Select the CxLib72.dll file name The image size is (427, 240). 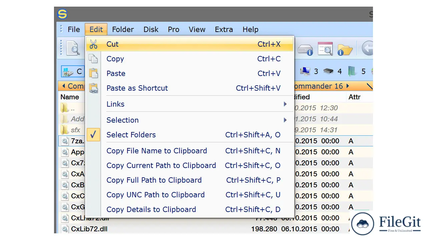point(89,229)
